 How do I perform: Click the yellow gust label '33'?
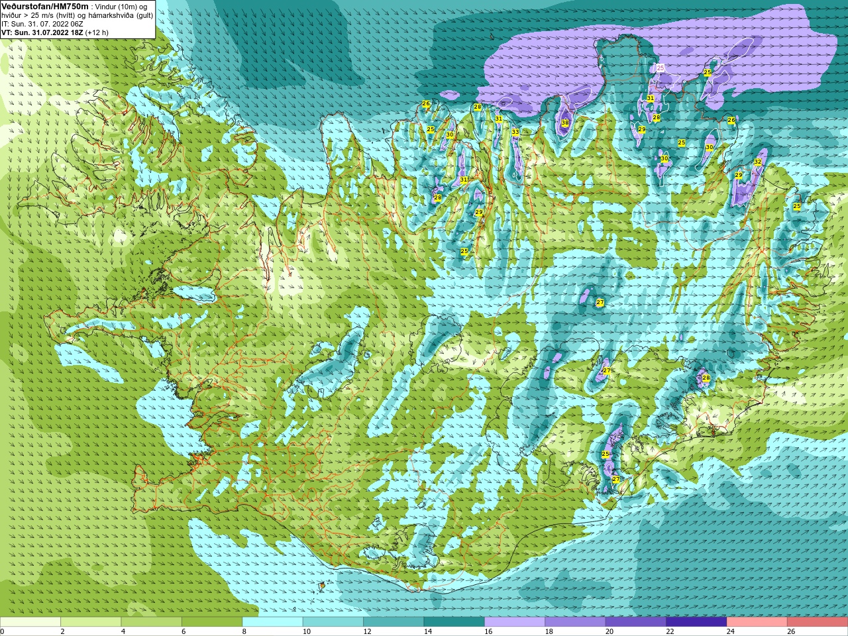pyautogui.click(x=515, y=132)
